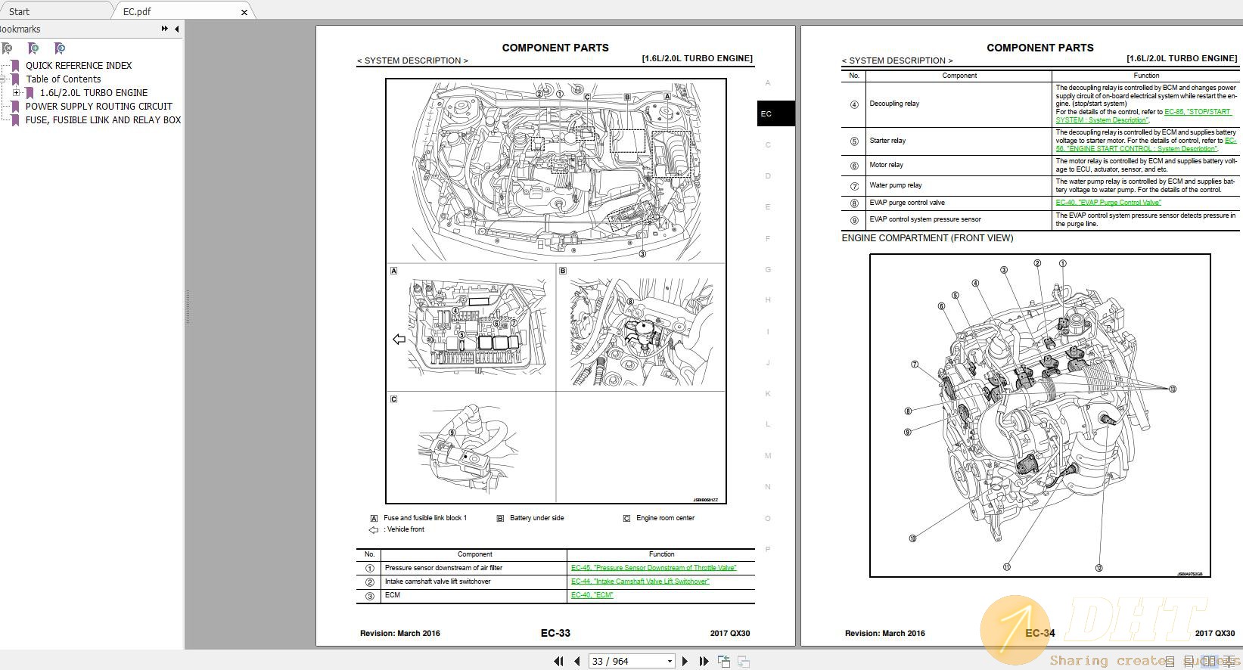Click engine front view diagram on EC-34

(x=1040, y=415)
